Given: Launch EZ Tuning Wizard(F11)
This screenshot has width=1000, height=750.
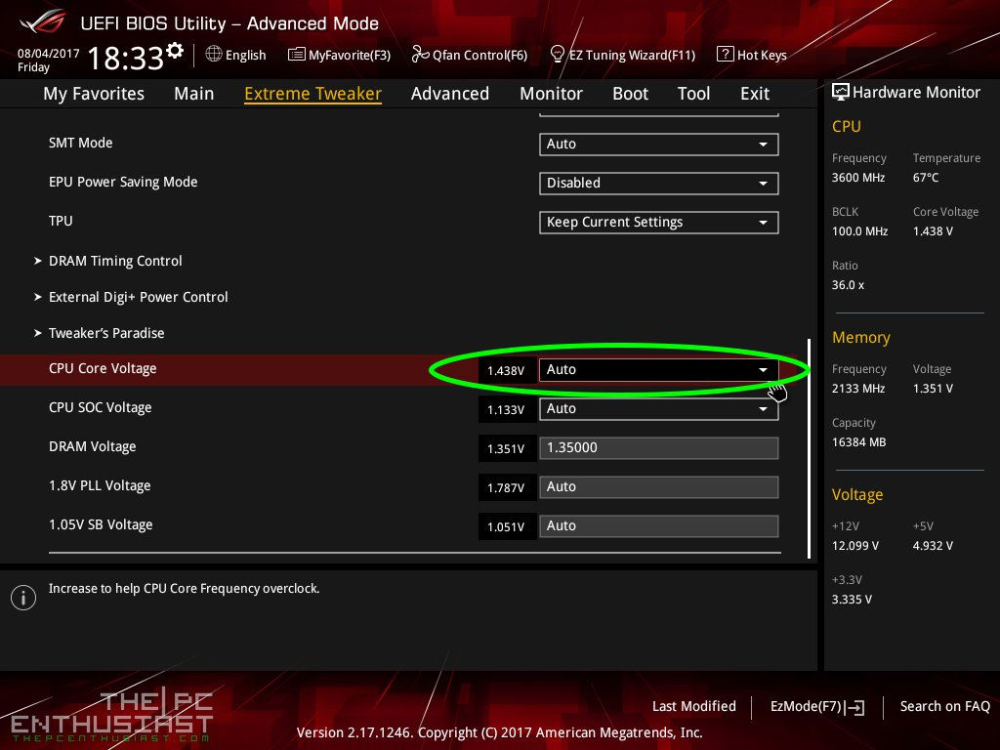Looking at the screenshot, I should [x=622, y=55].
